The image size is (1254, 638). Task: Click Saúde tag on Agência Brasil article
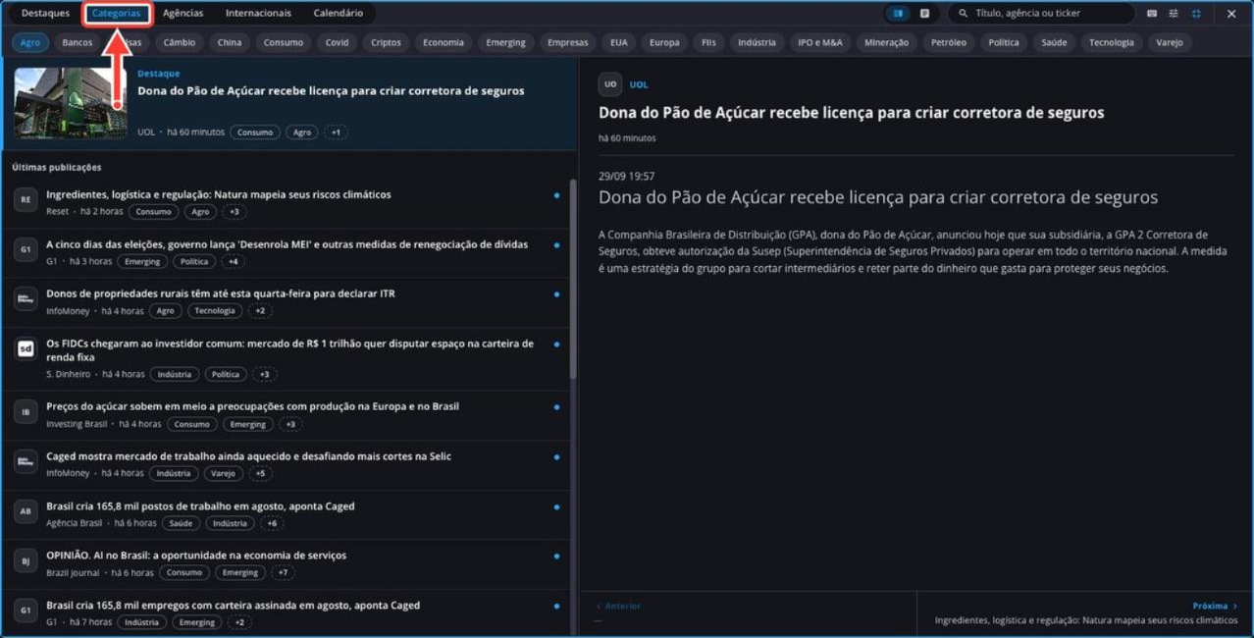181,524
